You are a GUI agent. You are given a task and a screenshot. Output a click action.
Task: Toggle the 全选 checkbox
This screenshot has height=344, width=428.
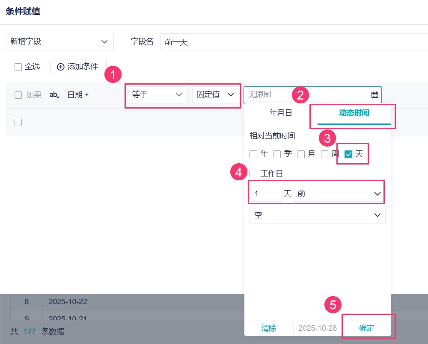coord(18,67)
